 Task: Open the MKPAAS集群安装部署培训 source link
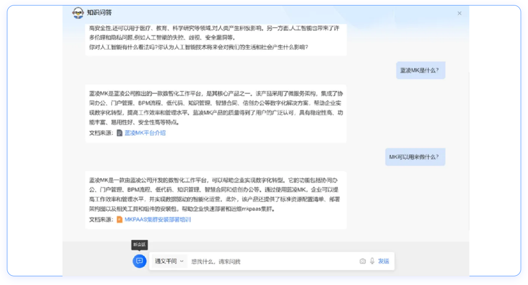[158, 220]
